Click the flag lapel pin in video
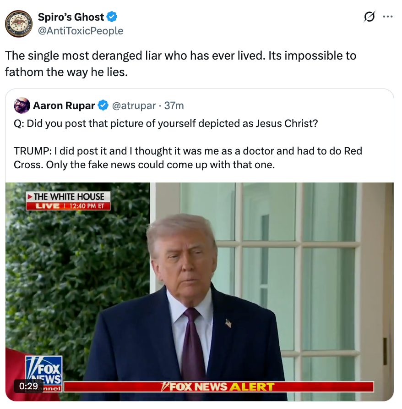 coord(228,323)
